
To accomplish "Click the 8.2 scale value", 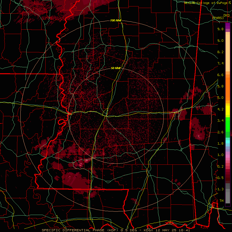I will click(x=220, y=52).
